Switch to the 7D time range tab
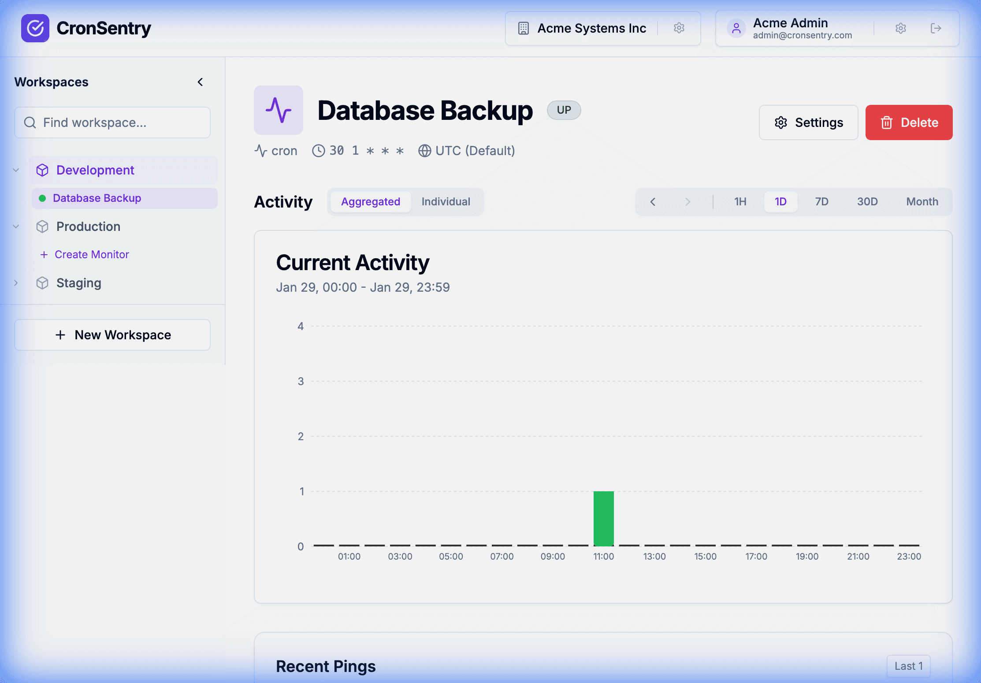The width and height of the screenshot is (981, 683). pos(821,202)
